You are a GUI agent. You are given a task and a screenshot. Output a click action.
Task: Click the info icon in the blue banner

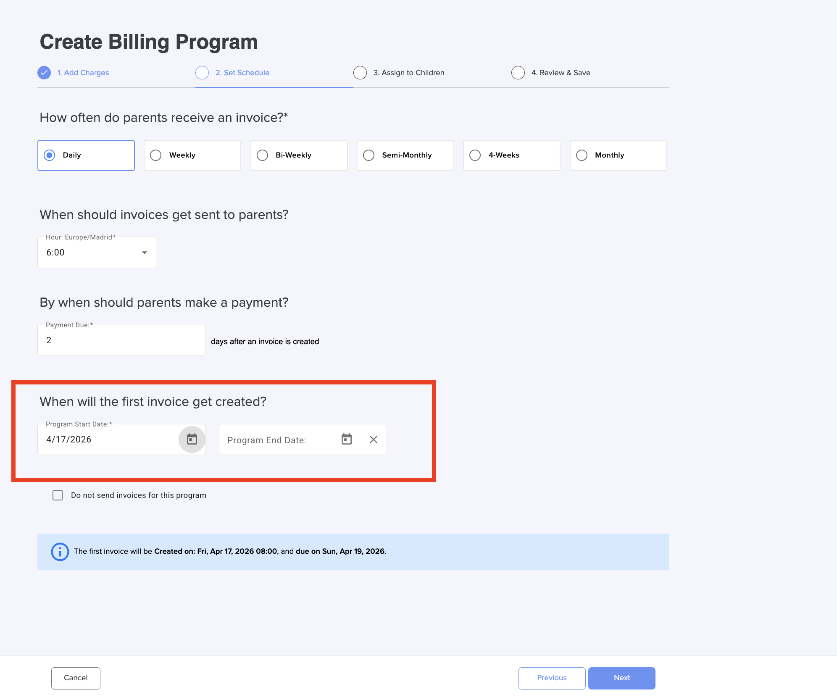[60, 551]
